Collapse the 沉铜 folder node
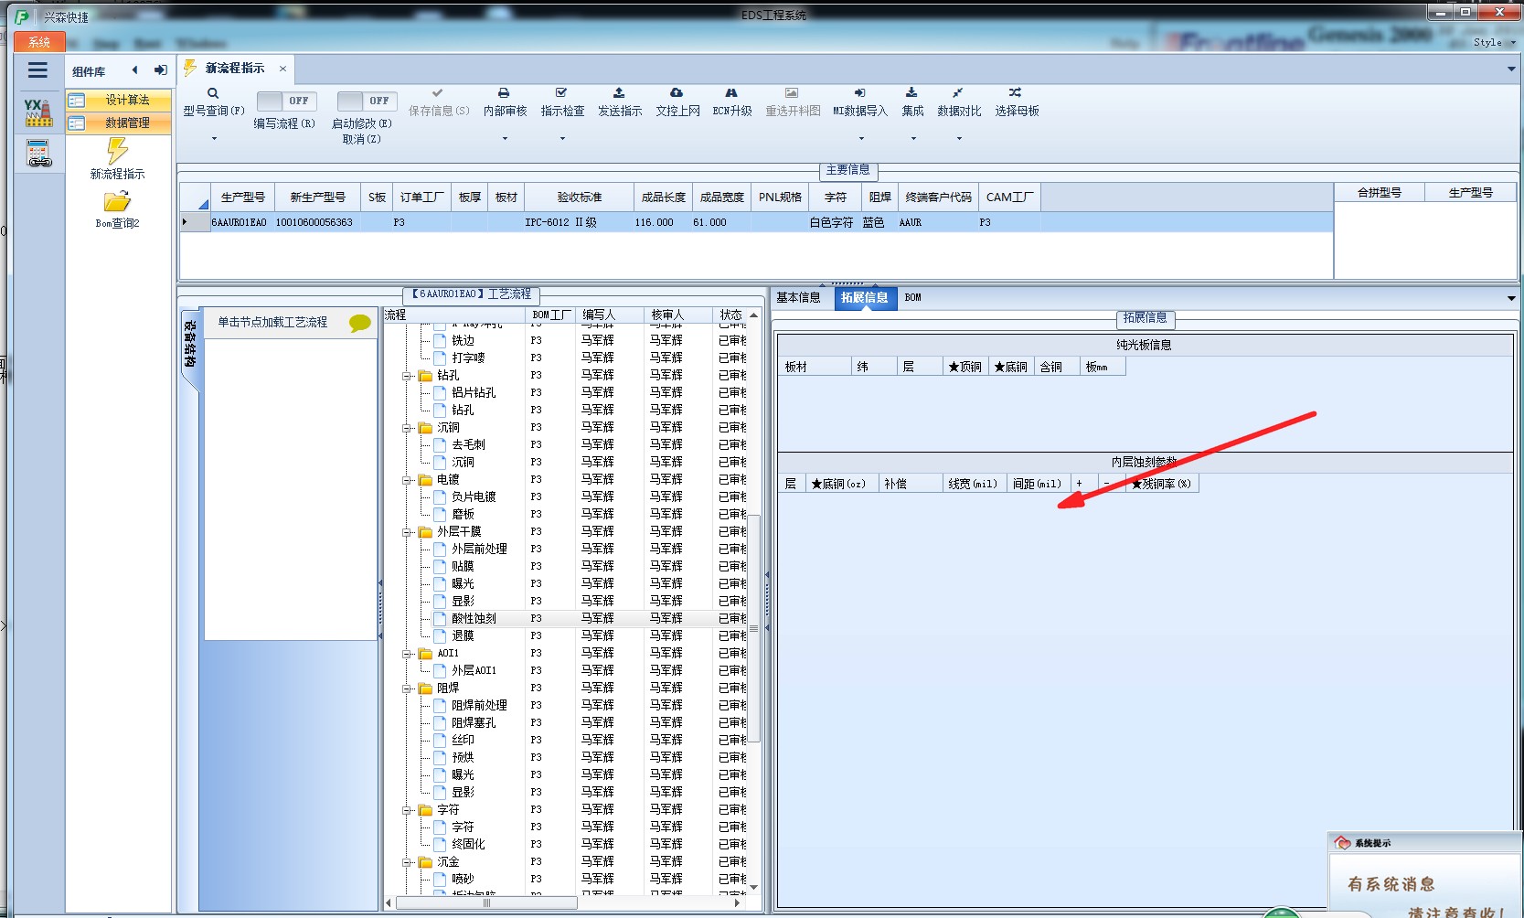The image size is (1524, 918). coord(407,428)
